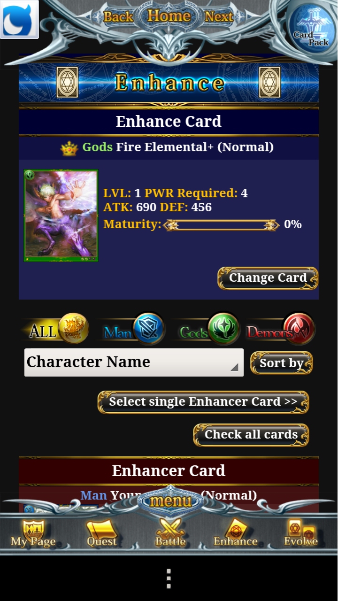The height and width of the screenshot is (601, 338).
Task: Go Back in top navigation
Action: (x=118, y=17)
